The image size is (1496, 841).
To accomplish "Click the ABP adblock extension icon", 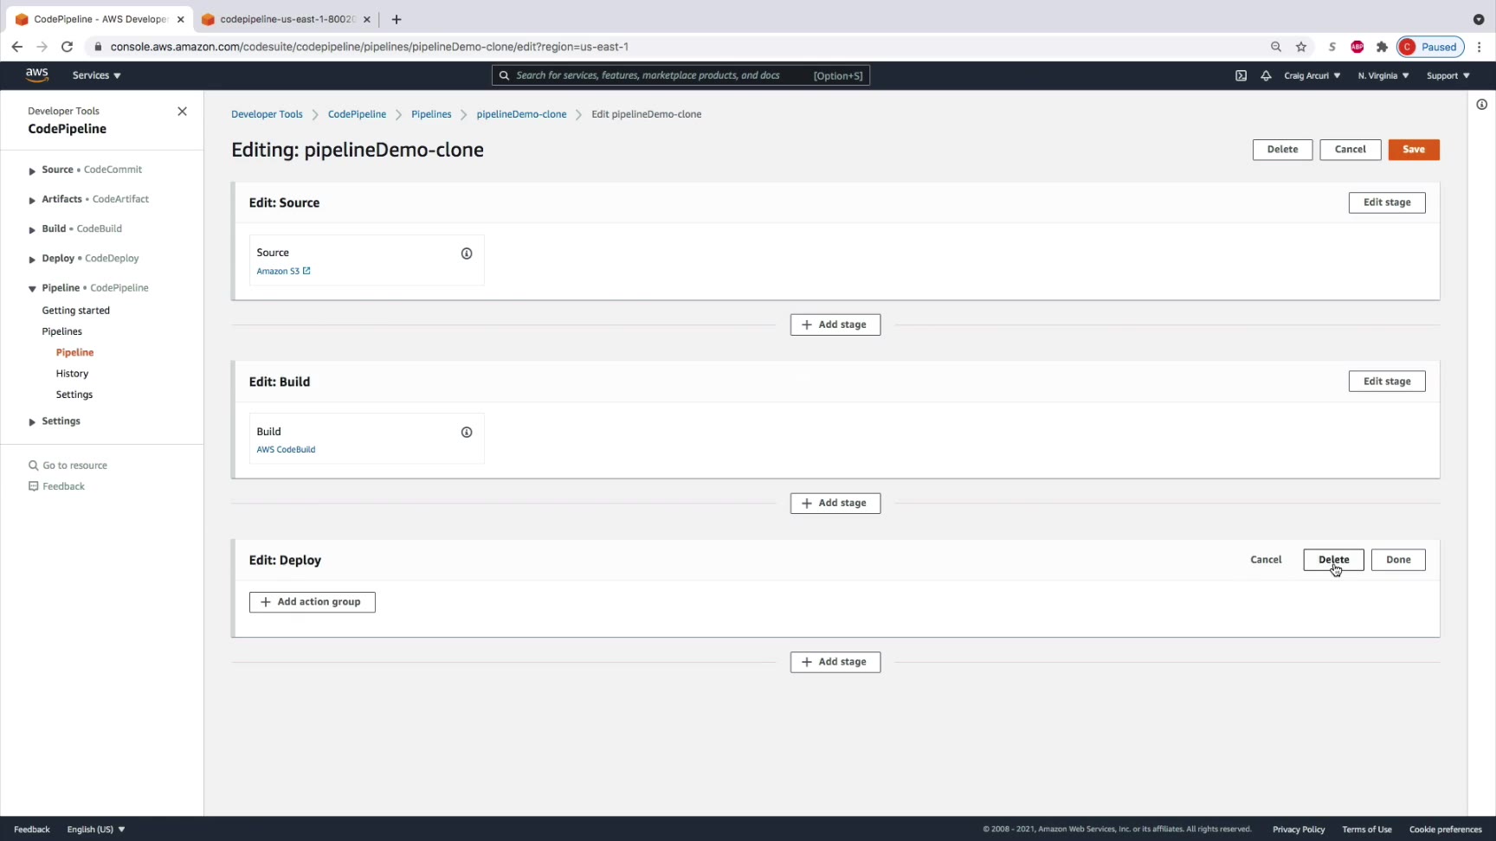I will point(1357,47).
